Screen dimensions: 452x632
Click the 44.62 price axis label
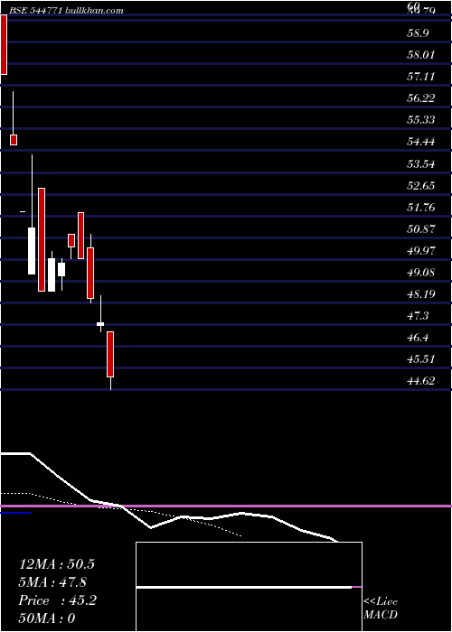(420, 381)
